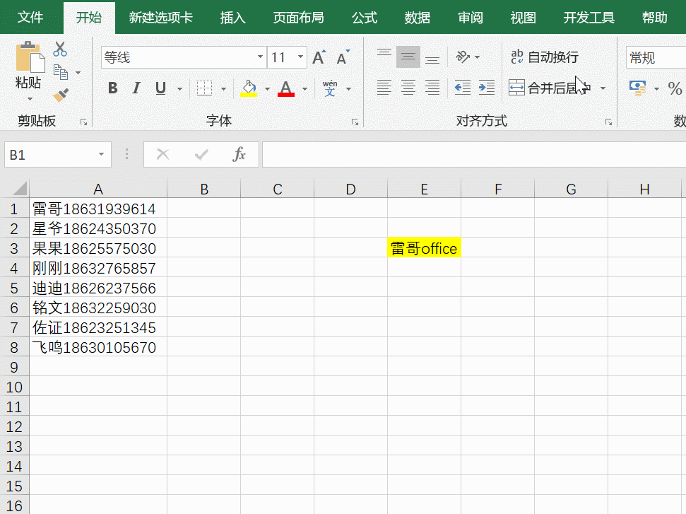
Task: Open the 公式 ribbon tab
Action: click(x=365, y=18)
